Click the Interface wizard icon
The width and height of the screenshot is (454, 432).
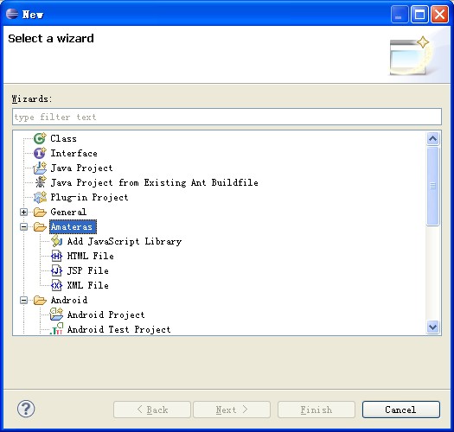(x=40, y=153)
